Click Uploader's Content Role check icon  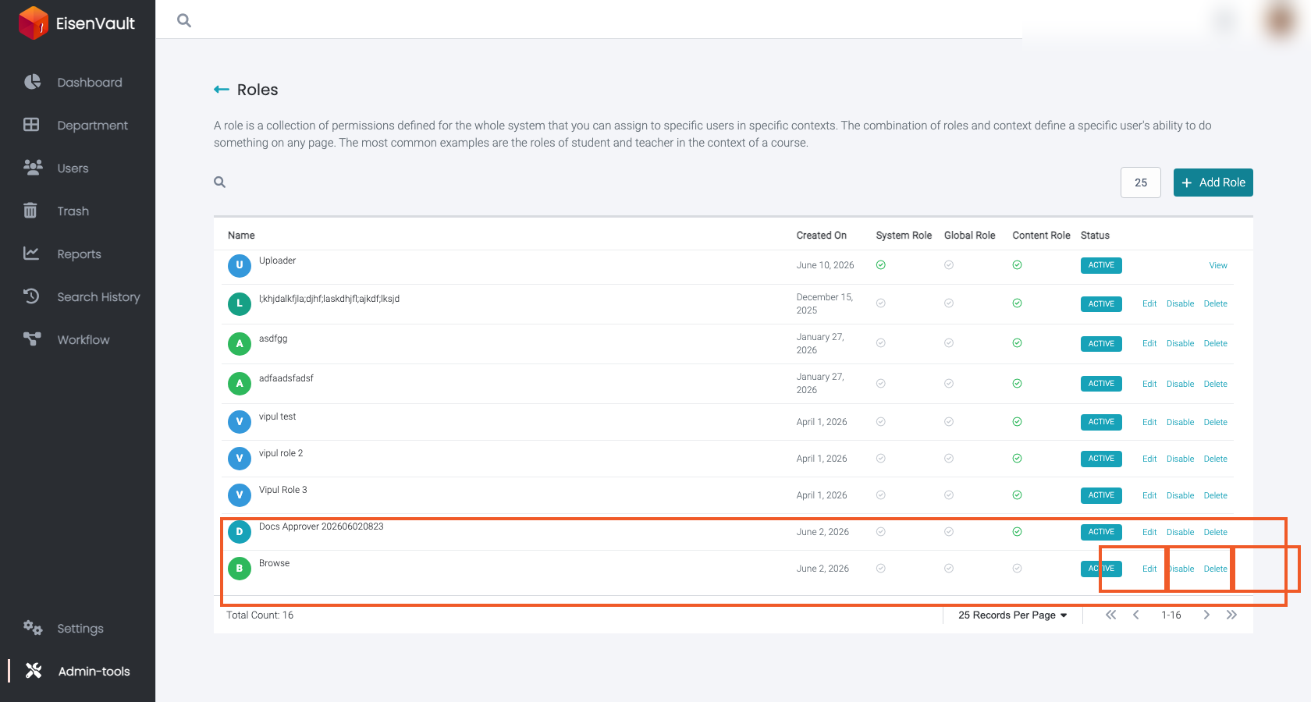(x=1017, y=265)
